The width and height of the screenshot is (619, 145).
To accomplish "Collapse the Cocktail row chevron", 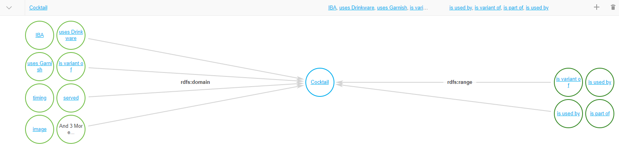I will coord(9,7).
